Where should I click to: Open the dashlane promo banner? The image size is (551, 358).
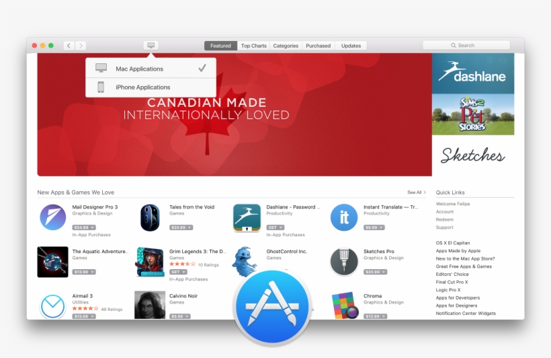click(473, 73)
